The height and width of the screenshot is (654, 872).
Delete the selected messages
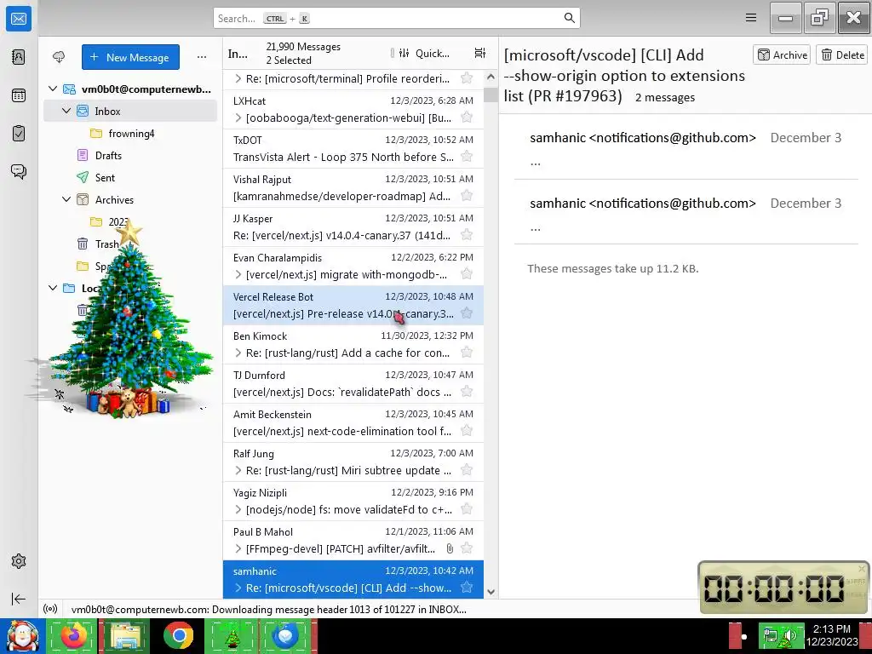(x=842, y=54)
